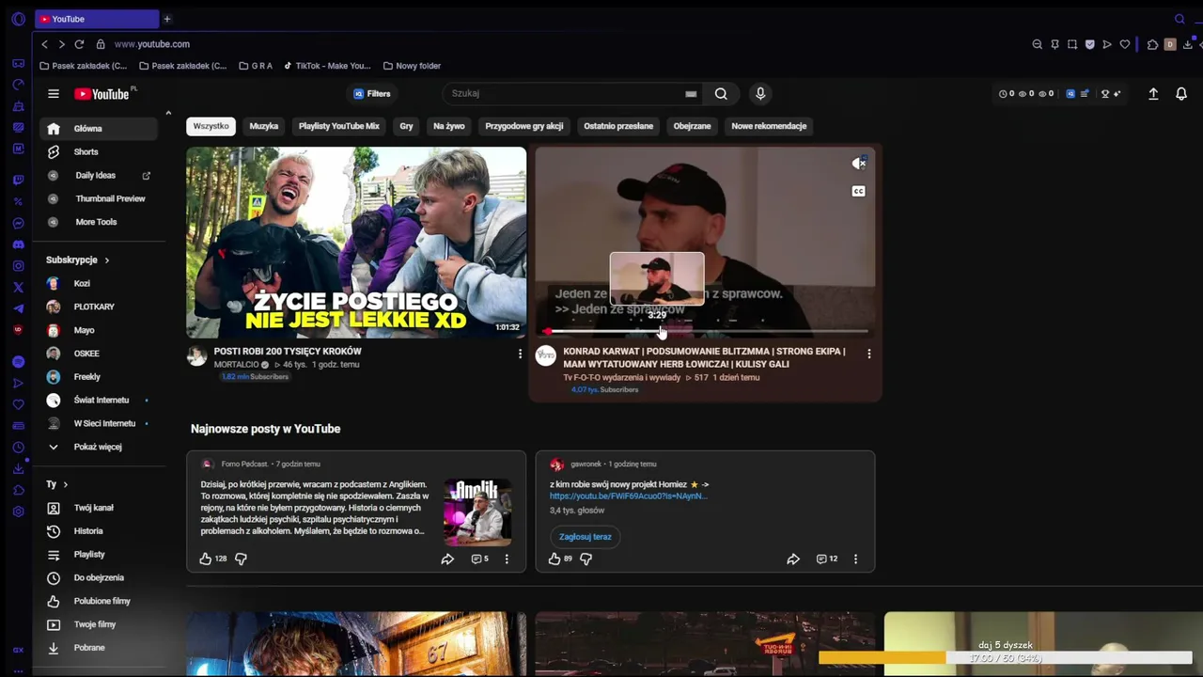
Task: Select the Na żywo filter chip
Action: pos(448,126)
